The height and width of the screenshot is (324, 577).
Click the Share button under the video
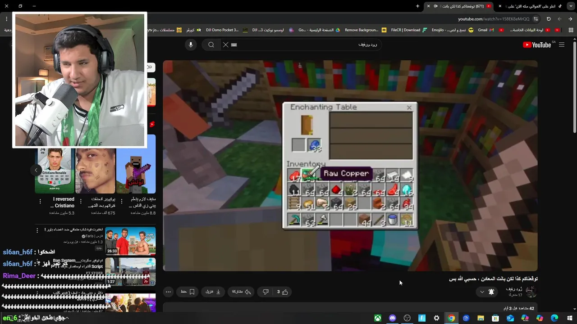coord(241,292)
